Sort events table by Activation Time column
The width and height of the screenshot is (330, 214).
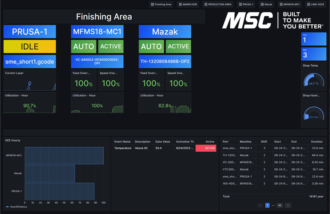[185, 142]
